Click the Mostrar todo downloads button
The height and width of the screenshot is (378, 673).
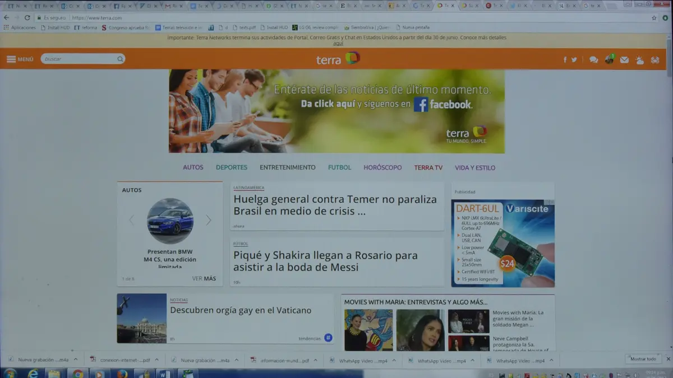point(643,359)
